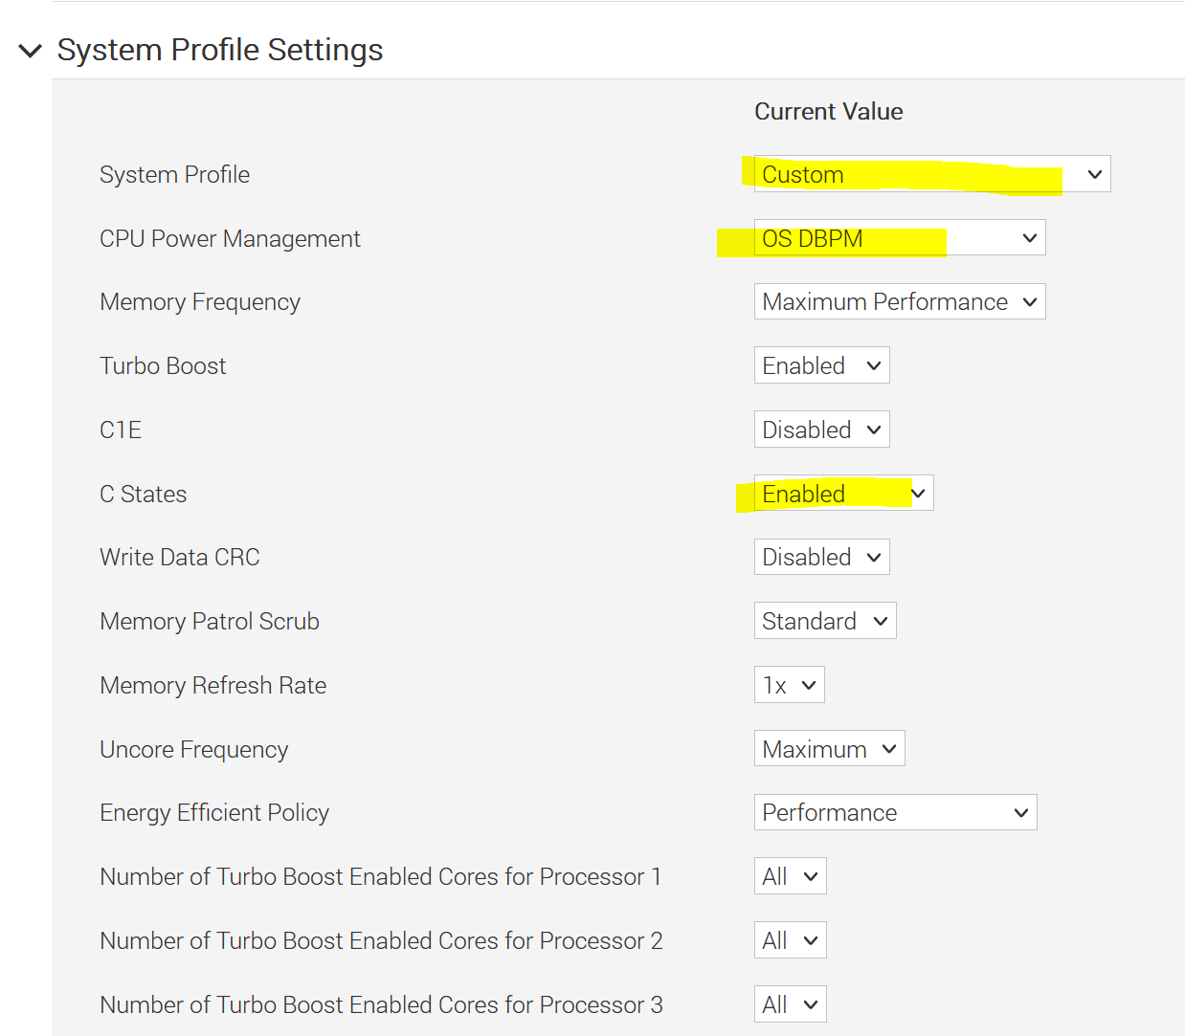
Task: Click the Current Value column header
Action: pos(828,111)
